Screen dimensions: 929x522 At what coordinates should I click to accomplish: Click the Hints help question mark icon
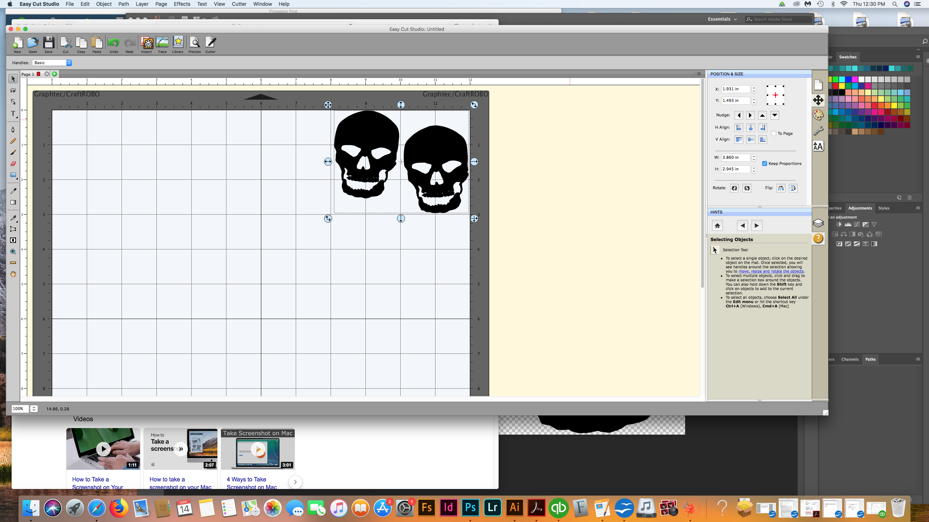point(819,239)
